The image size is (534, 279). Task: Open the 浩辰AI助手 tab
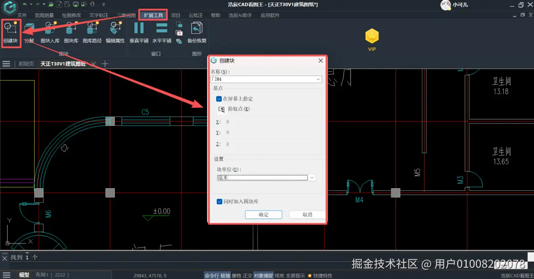(x=240, y=15)
